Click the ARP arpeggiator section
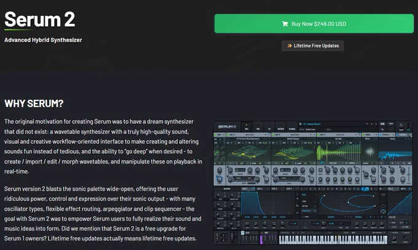 [269, 238]
